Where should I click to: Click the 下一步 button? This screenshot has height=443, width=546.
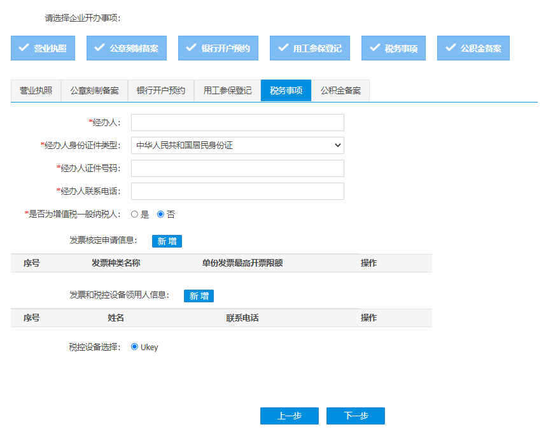tap(355, 416)
